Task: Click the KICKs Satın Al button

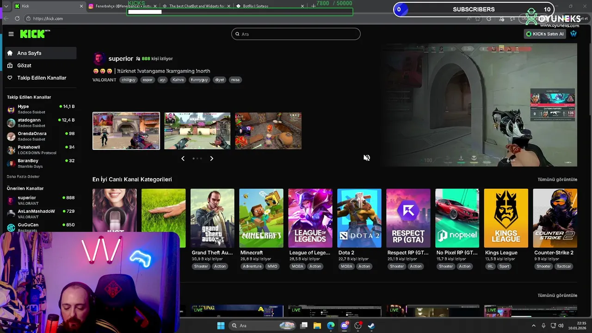Action: click(x=545, y=34)
